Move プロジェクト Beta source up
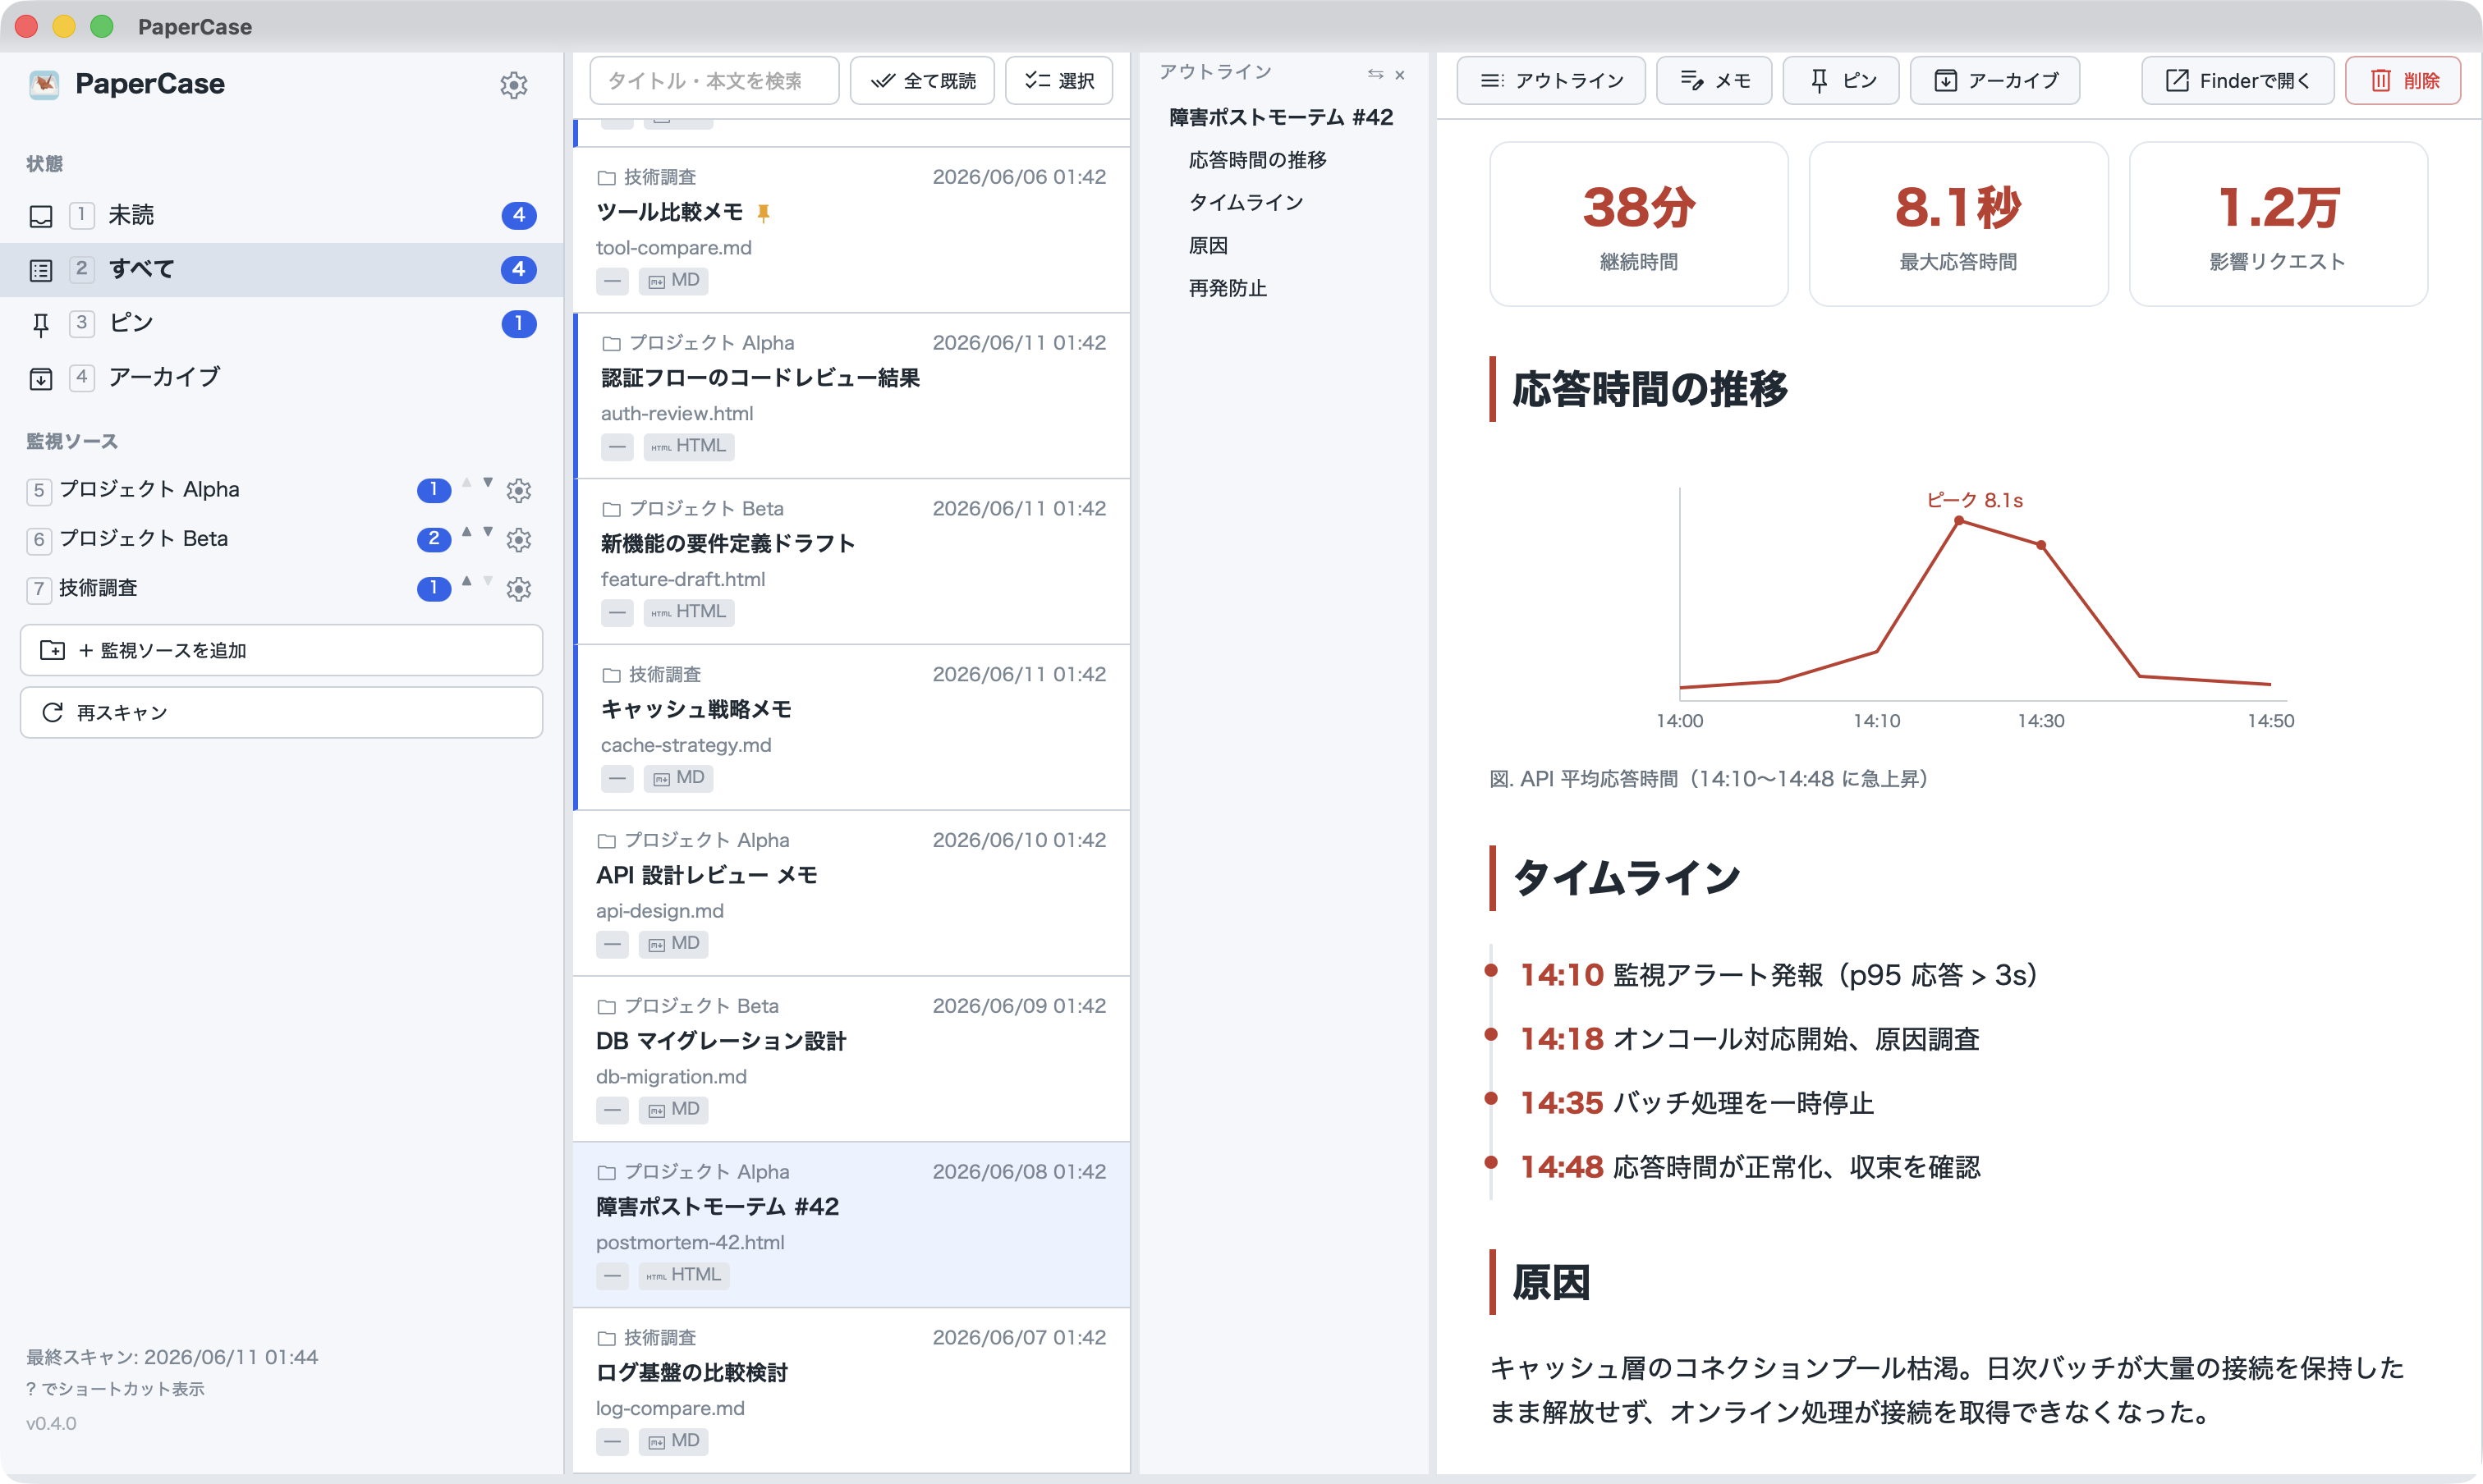This screenshot has width=2483, height=1484. click(466, 531)
